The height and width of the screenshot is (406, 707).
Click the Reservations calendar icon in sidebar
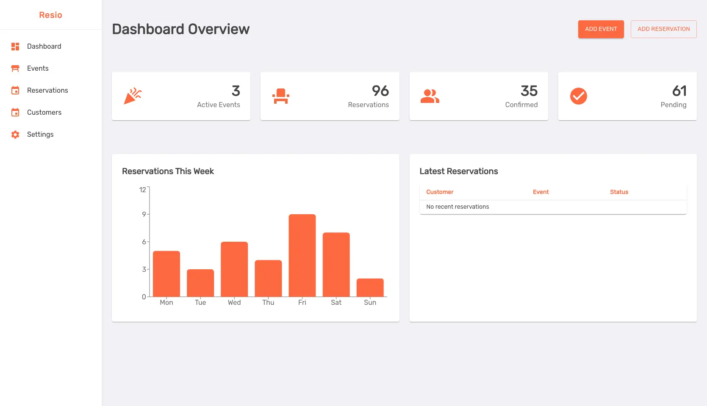click(x=15, y=91)
